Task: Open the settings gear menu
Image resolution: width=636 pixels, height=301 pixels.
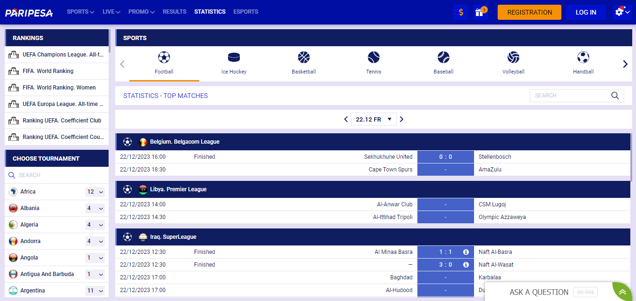Action: pyautogui.click(x=622, y=12)
